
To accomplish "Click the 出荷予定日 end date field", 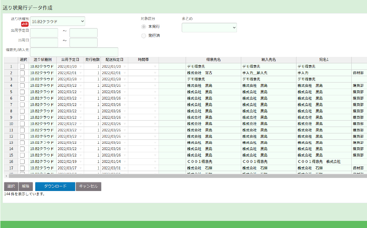I will pyautogui.click(x=84, y=33).
